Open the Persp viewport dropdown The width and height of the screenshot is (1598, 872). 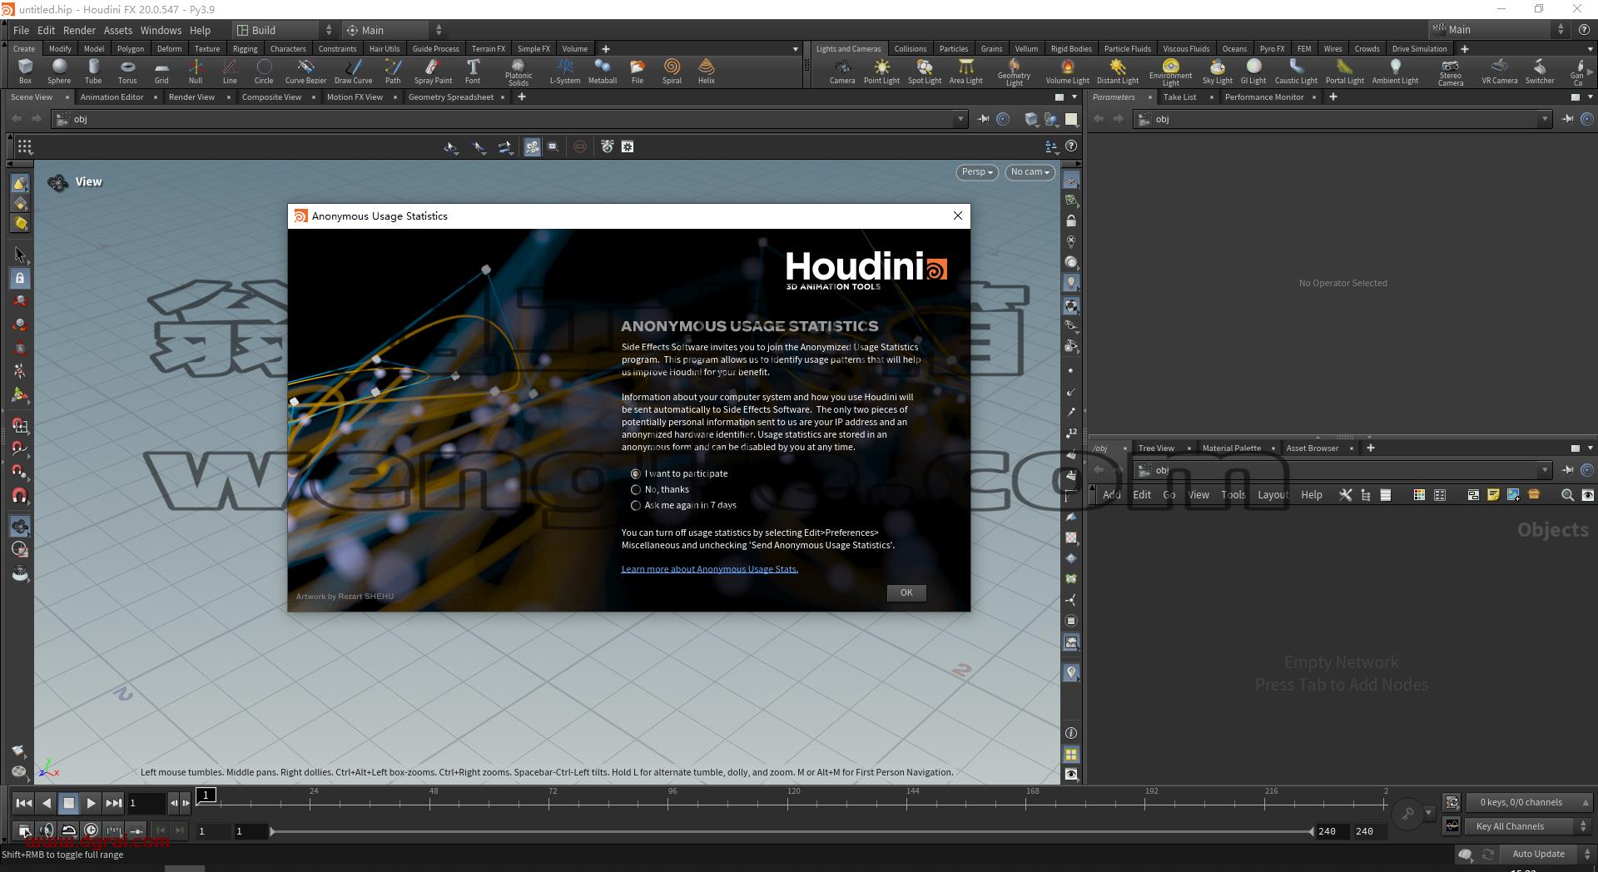click(x=977, y=172)
